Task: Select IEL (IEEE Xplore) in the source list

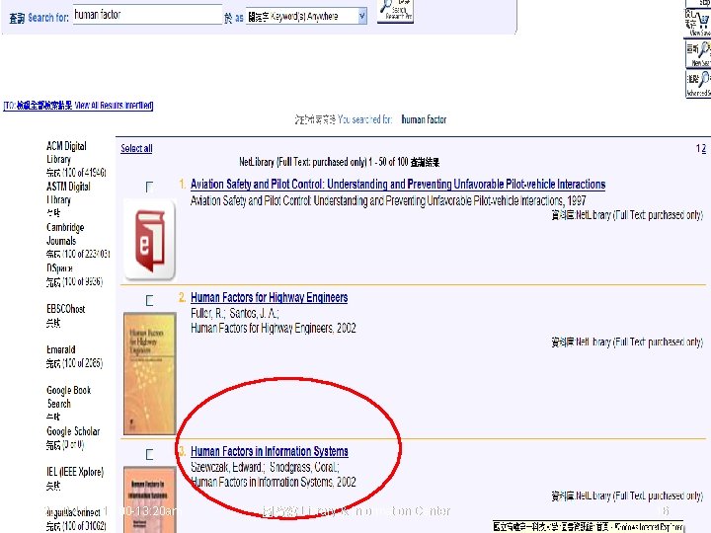Action: point(75,472)
